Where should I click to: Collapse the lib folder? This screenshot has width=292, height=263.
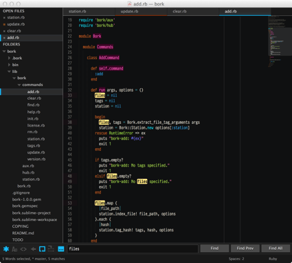(9, 72)
